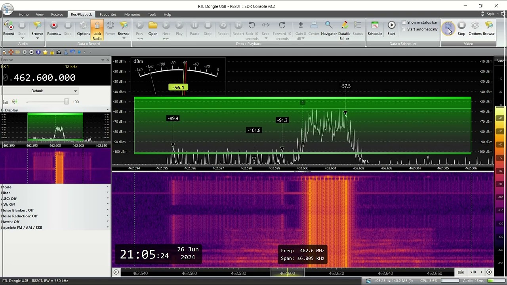Click the stop icon in quick toolbar

coord(32,52)
